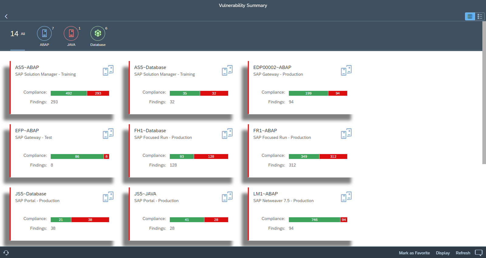486x258 pixels.
Task: Filter by Database systems icon
Action: point(98,33)
